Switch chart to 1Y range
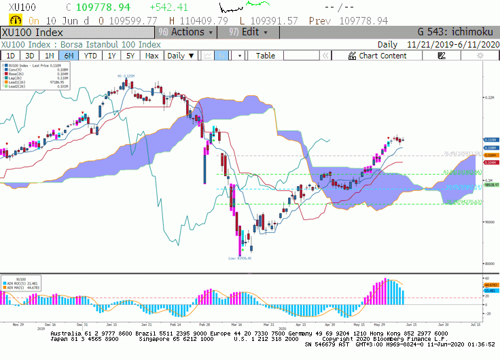500x360 pixels. pos(111,56)
